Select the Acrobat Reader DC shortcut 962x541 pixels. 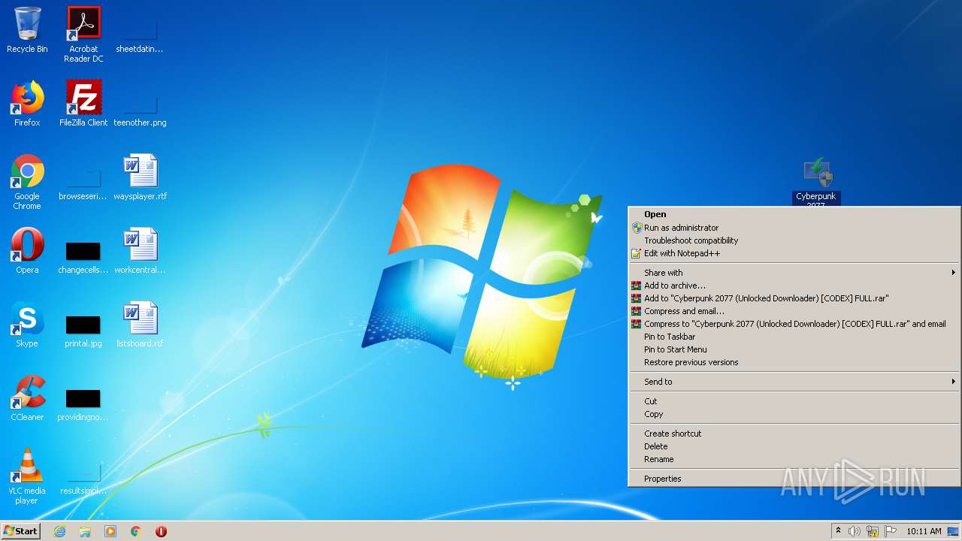83,35
